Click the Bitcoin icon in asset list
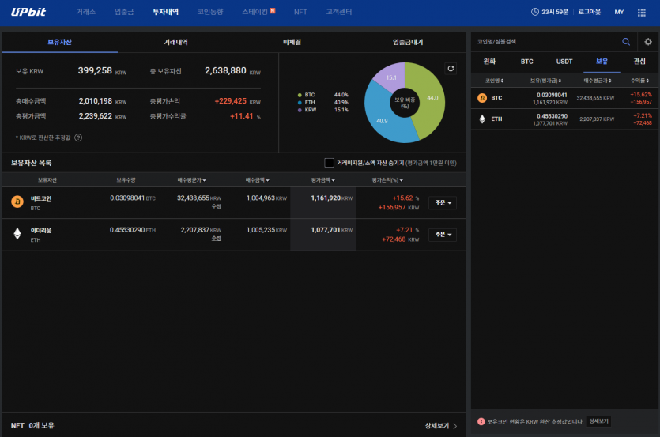660x437 pixels. (x=17, y=202)
